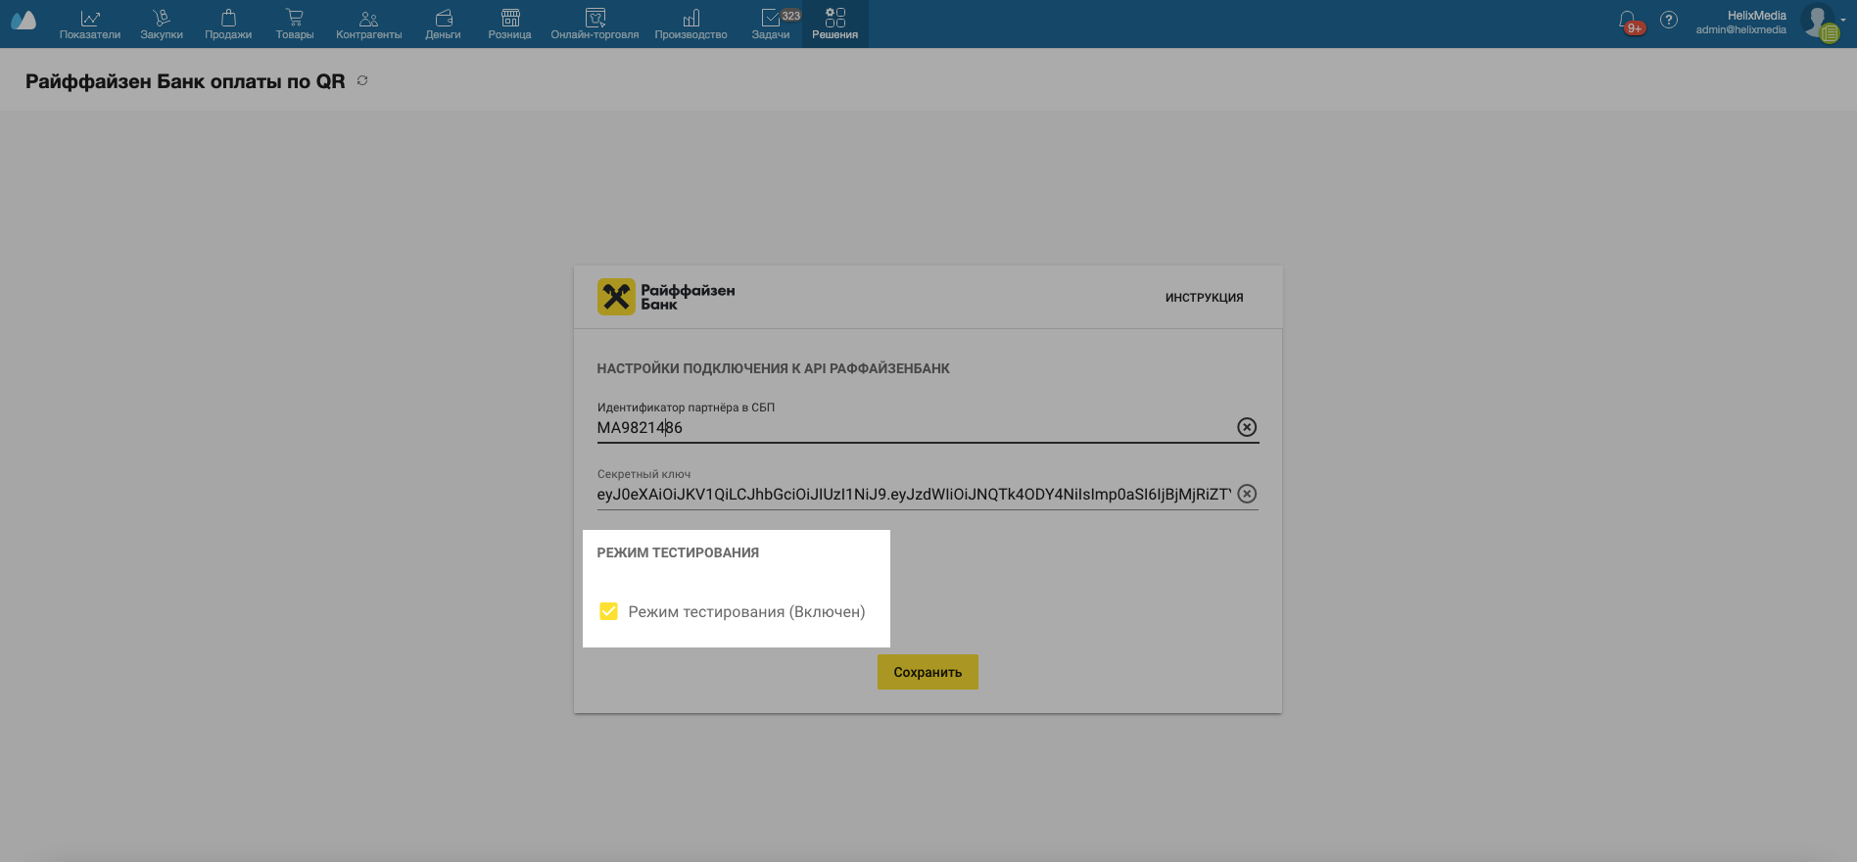
Task: Click refresh icon next to page title
Action: [x=362, y=80]
